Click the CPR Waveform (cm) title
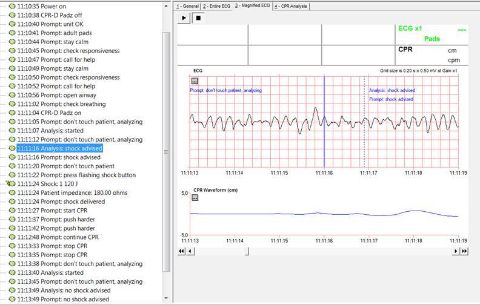The image size is (480, 305). pos(215,190)
